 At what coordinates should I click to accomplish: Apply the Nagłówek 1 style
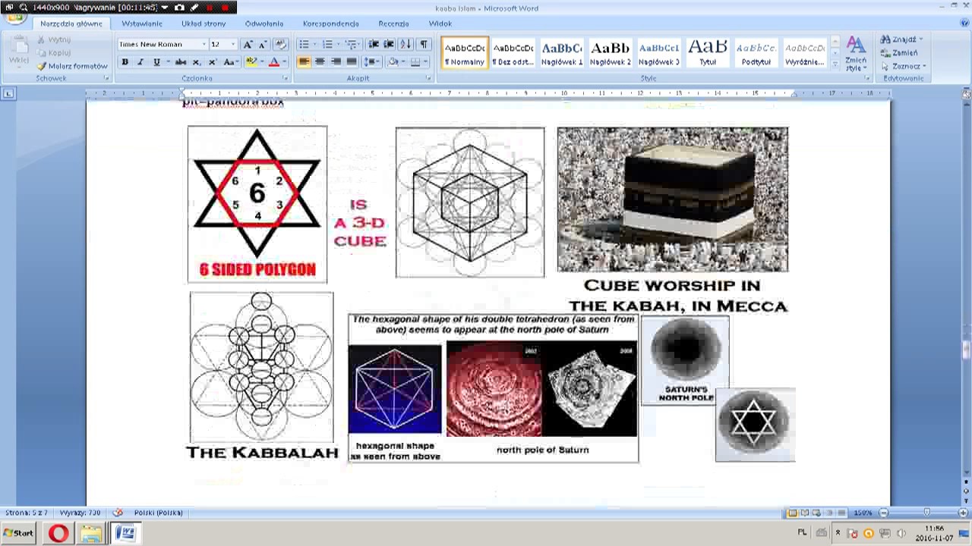pos(562,53)
